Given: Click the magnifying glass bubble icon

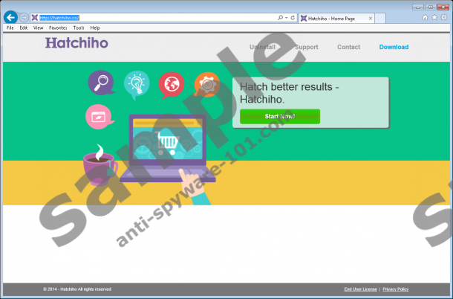Looking at the screenshot, I should pyautogui.click(x=100, y=83).
